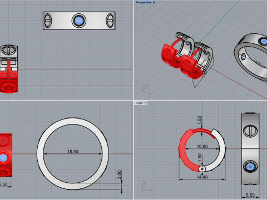This screenshot has width=267, height=200.
Task: Click the Right viewport title label
Action: click(139, 103)
